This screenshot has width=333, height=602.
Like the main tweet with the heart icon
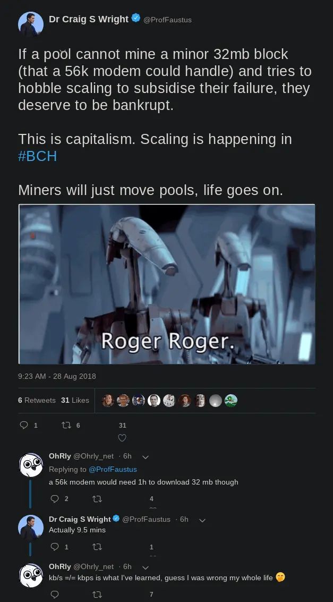[x=122, y=438]
